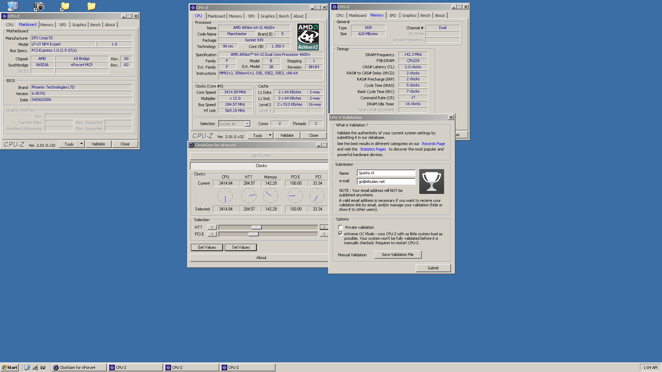Click the Get Values button in ClockGen
662x372 pixels.
tap(207, 247)
